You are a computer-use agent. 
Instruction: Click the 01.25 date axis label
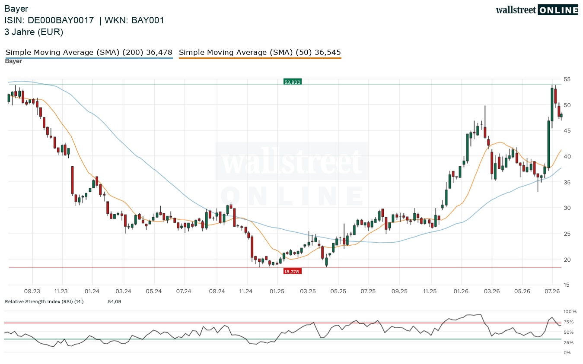(277, 291)
